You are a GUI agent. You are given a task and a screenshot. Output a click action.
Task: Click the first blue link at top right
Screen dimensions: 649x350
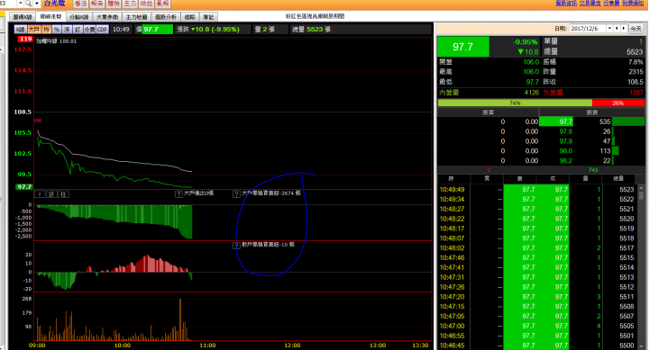click(566, 3)
